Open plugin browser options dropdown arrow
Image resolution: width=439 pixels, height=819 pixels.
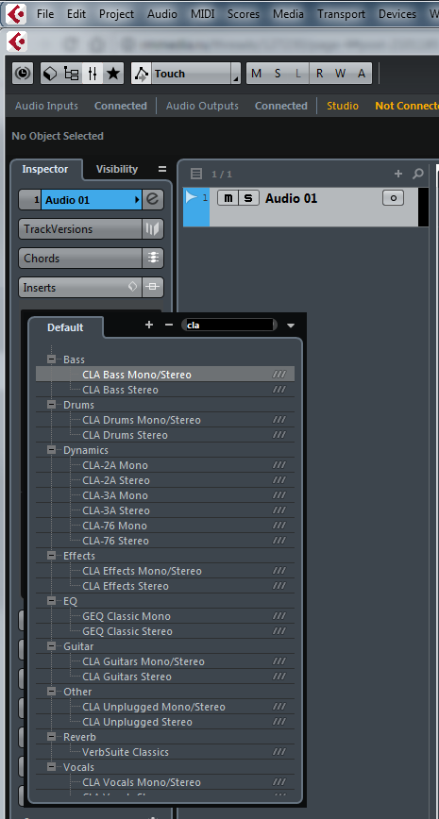coord(291,326)
